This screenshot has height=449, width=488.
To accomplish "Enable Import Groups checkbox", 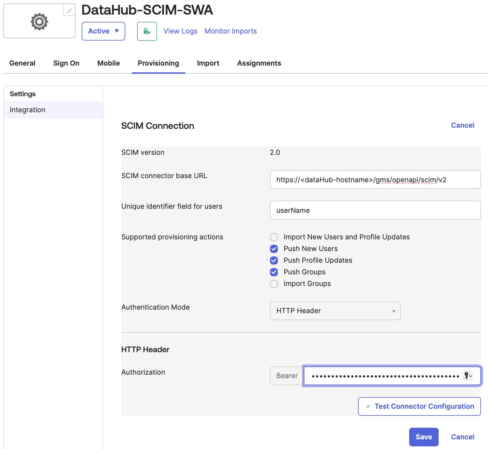I will point(274,284).
